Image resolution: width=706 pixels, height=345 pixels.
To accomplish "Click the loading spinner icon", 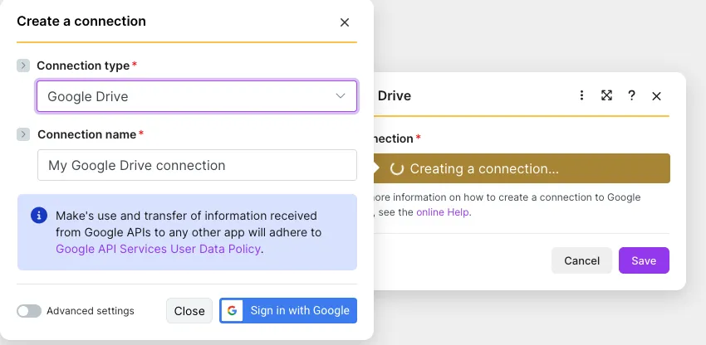I will (397, 168).
